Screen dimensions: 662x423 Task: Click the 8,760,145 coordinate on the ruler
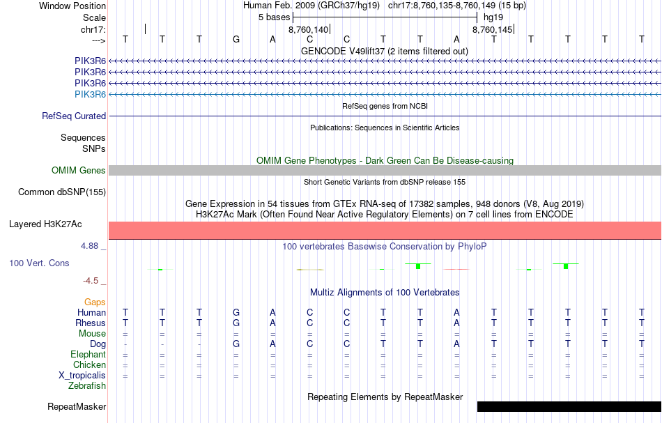[x=492, y=29]
